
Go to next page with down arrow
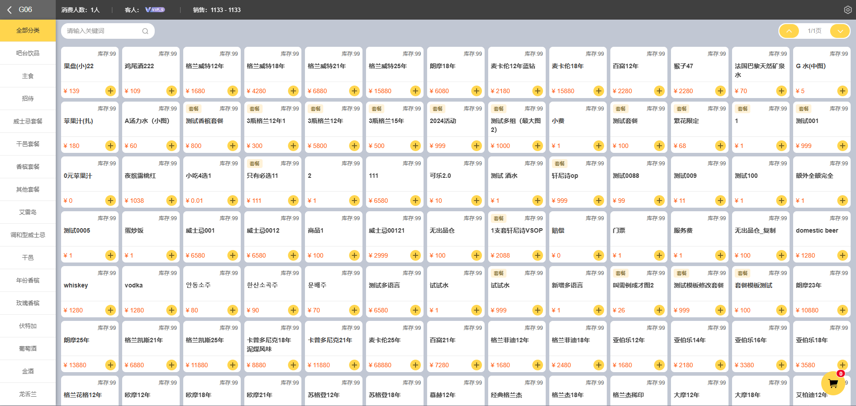click(x=840, y=31)
